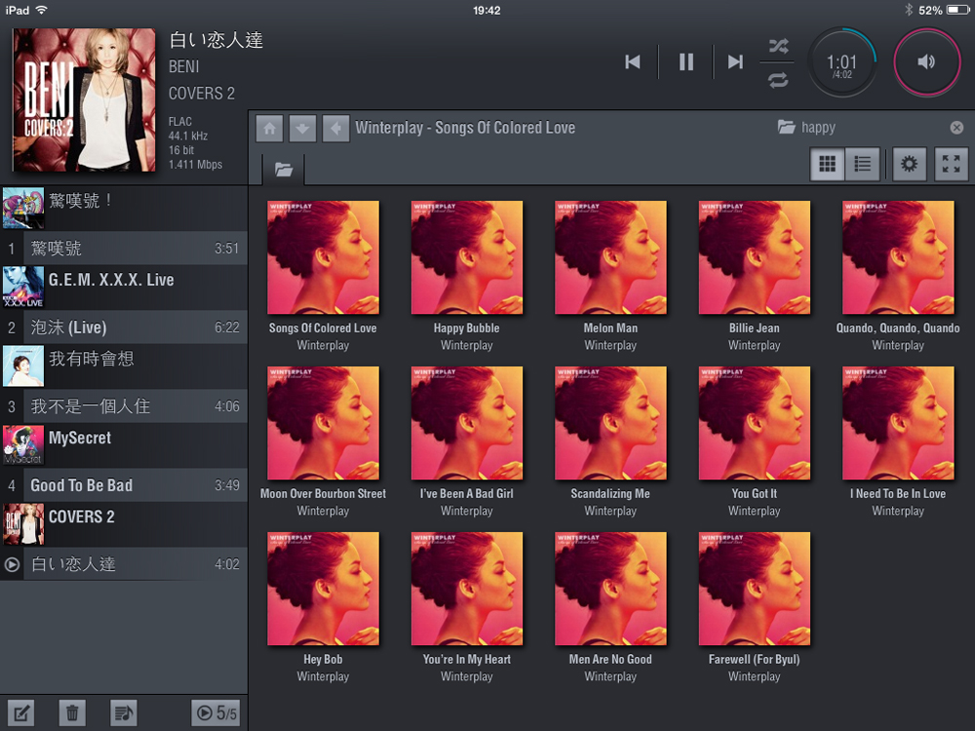Image resolution: width=975 pixels, height=731 pixels.
Task: Open the playlist edit tool
Action: click(20, 713)
